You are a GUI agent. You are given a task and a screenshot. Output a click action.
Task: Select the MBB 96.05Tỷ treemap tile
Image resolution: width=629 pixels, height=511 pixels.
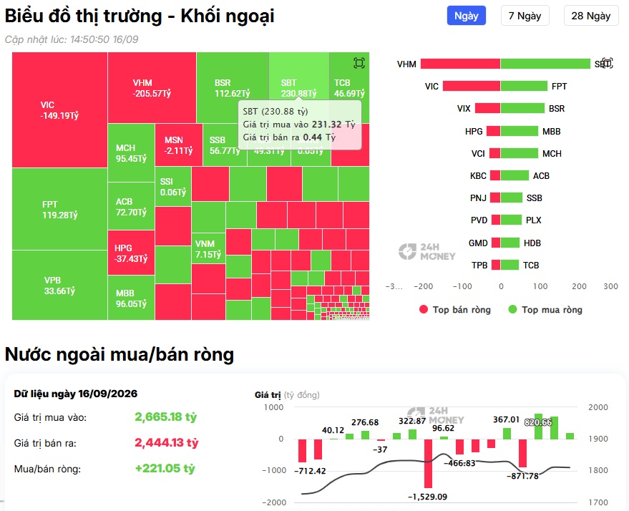[131, 298]
